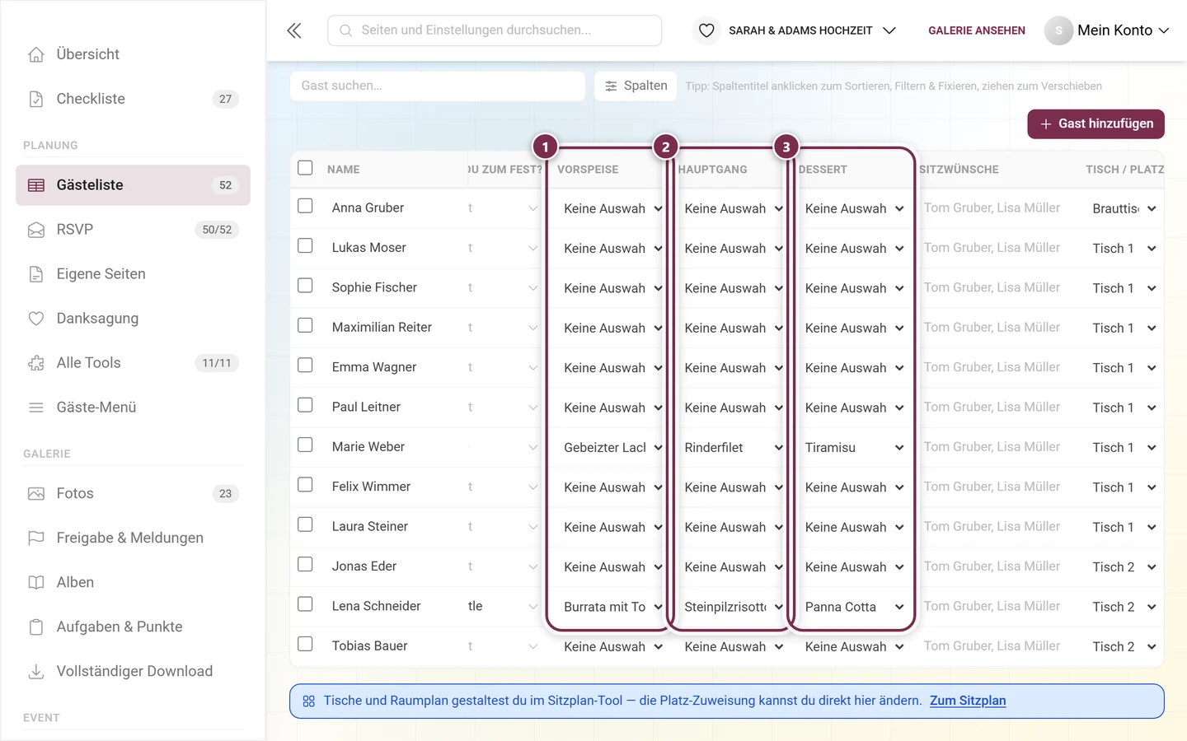The image size is (1187, 741).
Task: Check the box next to Sophie Fischer
Action: click(305, 286)
